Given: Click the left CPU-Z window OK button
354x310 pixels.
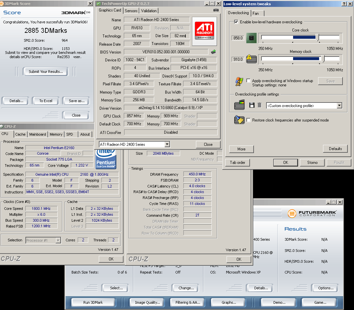Looking at the screenshot, I should 111,259.
